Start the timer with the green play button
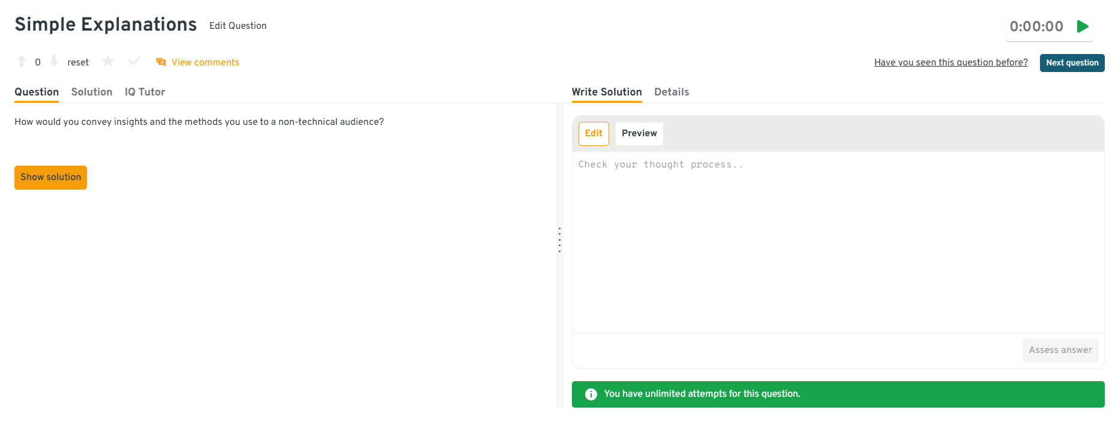The image size is (1118, 422). click(1083, 26)
